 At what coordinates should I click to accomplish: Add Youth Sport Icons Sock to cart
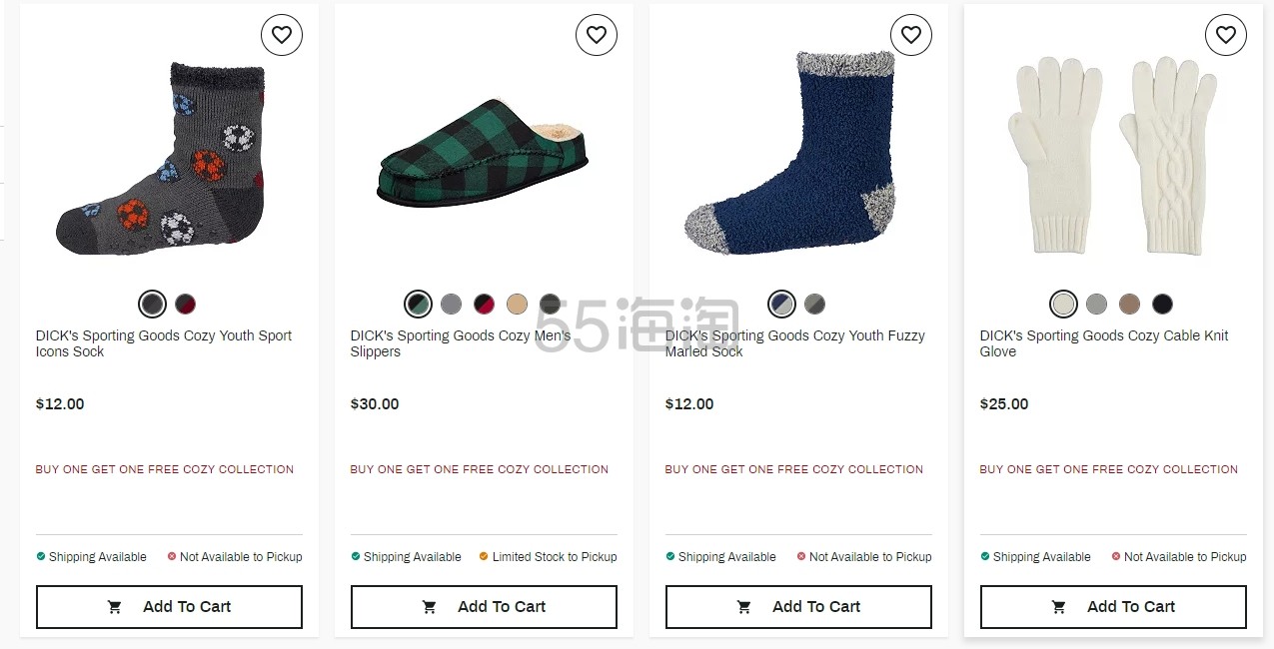coord(169,607)
